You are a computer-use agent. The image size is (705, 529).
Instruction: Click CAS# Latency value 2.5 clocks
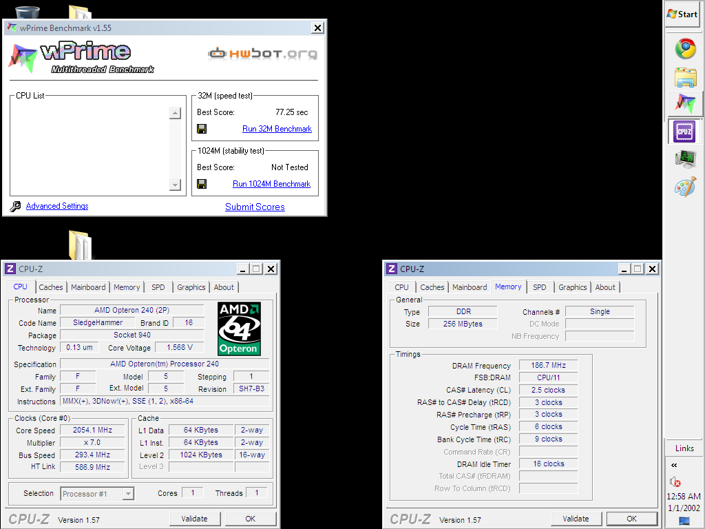coord(548,390)
